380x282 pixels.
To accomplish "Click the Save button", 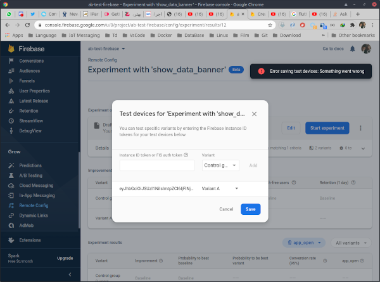I will click(251, 209).
